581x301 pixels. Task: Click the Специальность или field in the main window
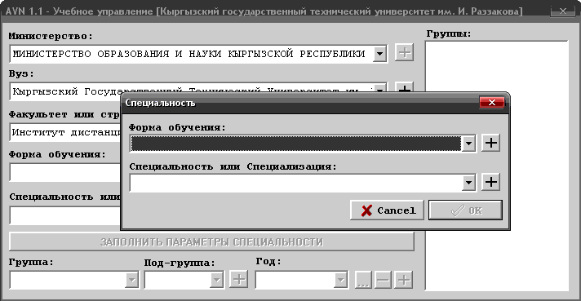click(65, 215)
